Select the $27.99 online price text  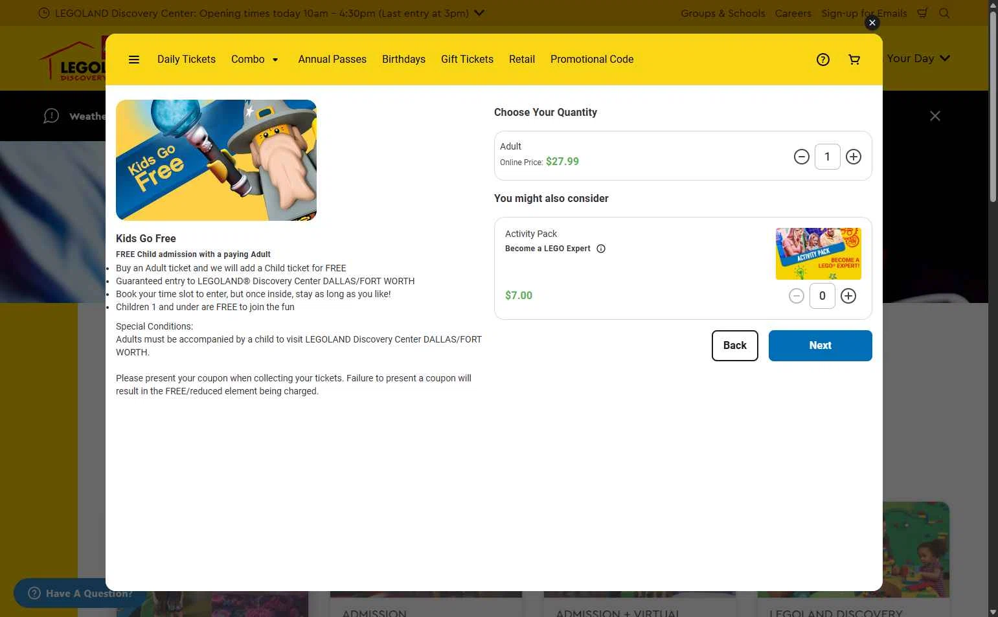(x=562, y=162)
